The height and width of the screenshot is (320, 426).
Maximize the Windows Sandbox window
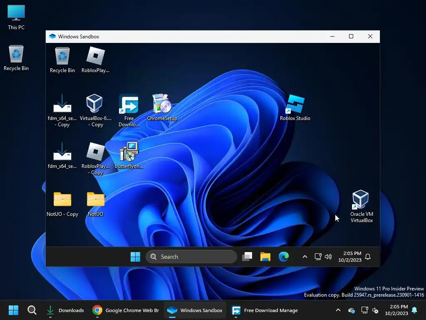pyautogui.click(x=351, y=37)
